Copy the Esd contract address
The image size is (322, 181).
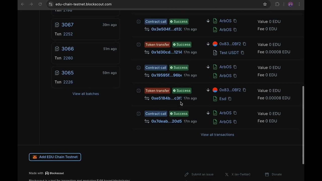pos(230,99)
